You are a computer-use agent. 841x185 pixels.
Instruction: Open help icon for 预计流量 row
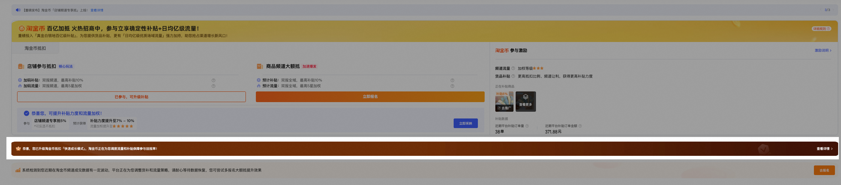452,86
